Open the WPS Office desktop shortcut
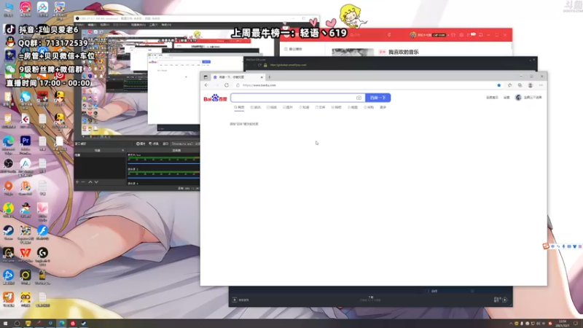The image size is (583, 328). pyautogui.click(x=26, y=254)
